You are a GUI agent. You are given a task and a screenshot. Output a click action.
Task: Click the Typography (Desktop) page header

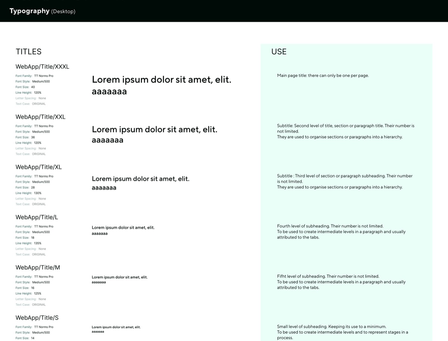(x=43, y=11)
